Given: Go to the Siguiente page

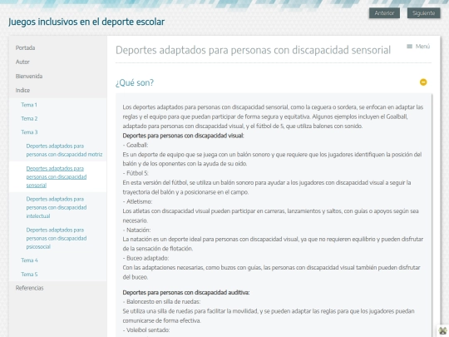Looking at the screenshot, I should (x=423, y=13).
